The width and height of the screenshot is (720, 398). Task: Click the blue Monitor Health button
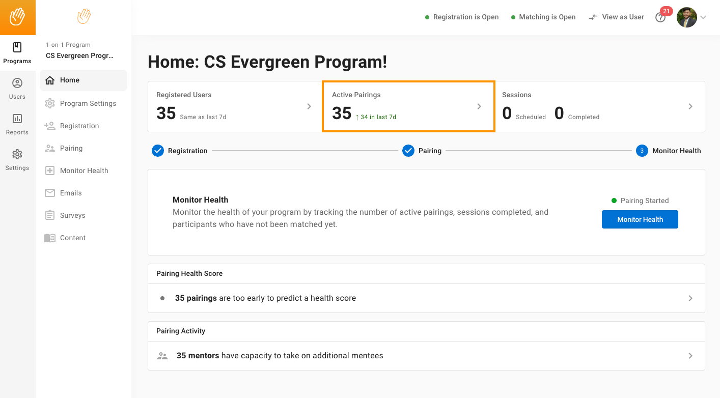640,219
